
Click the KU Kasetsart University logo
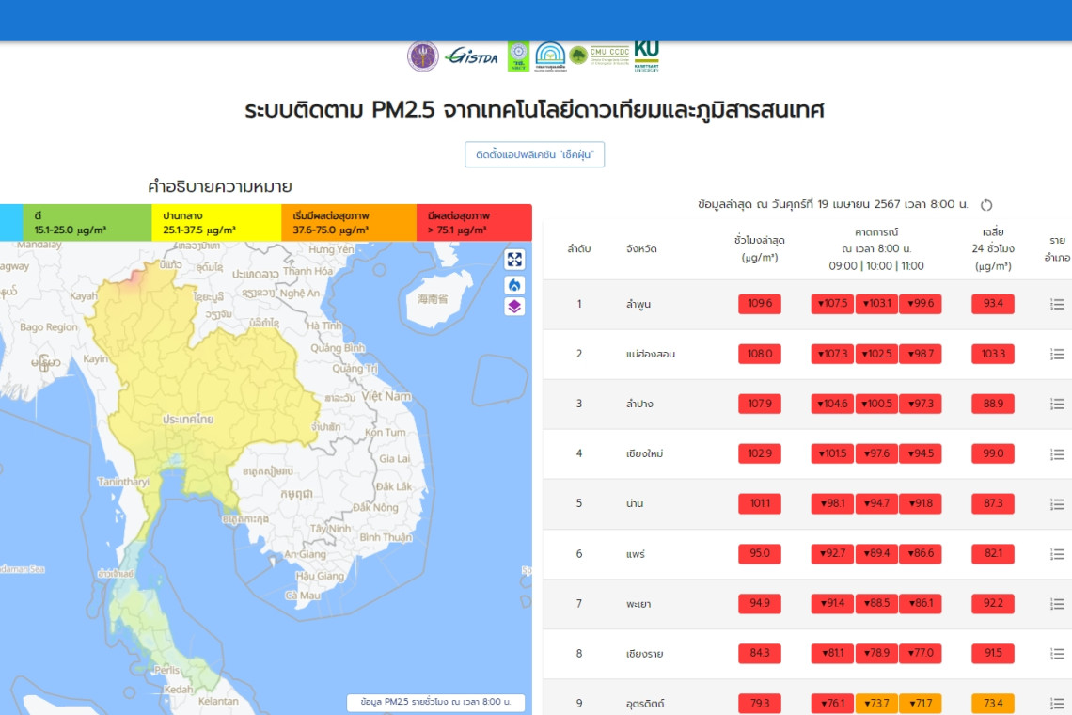(x=646, y=56)
